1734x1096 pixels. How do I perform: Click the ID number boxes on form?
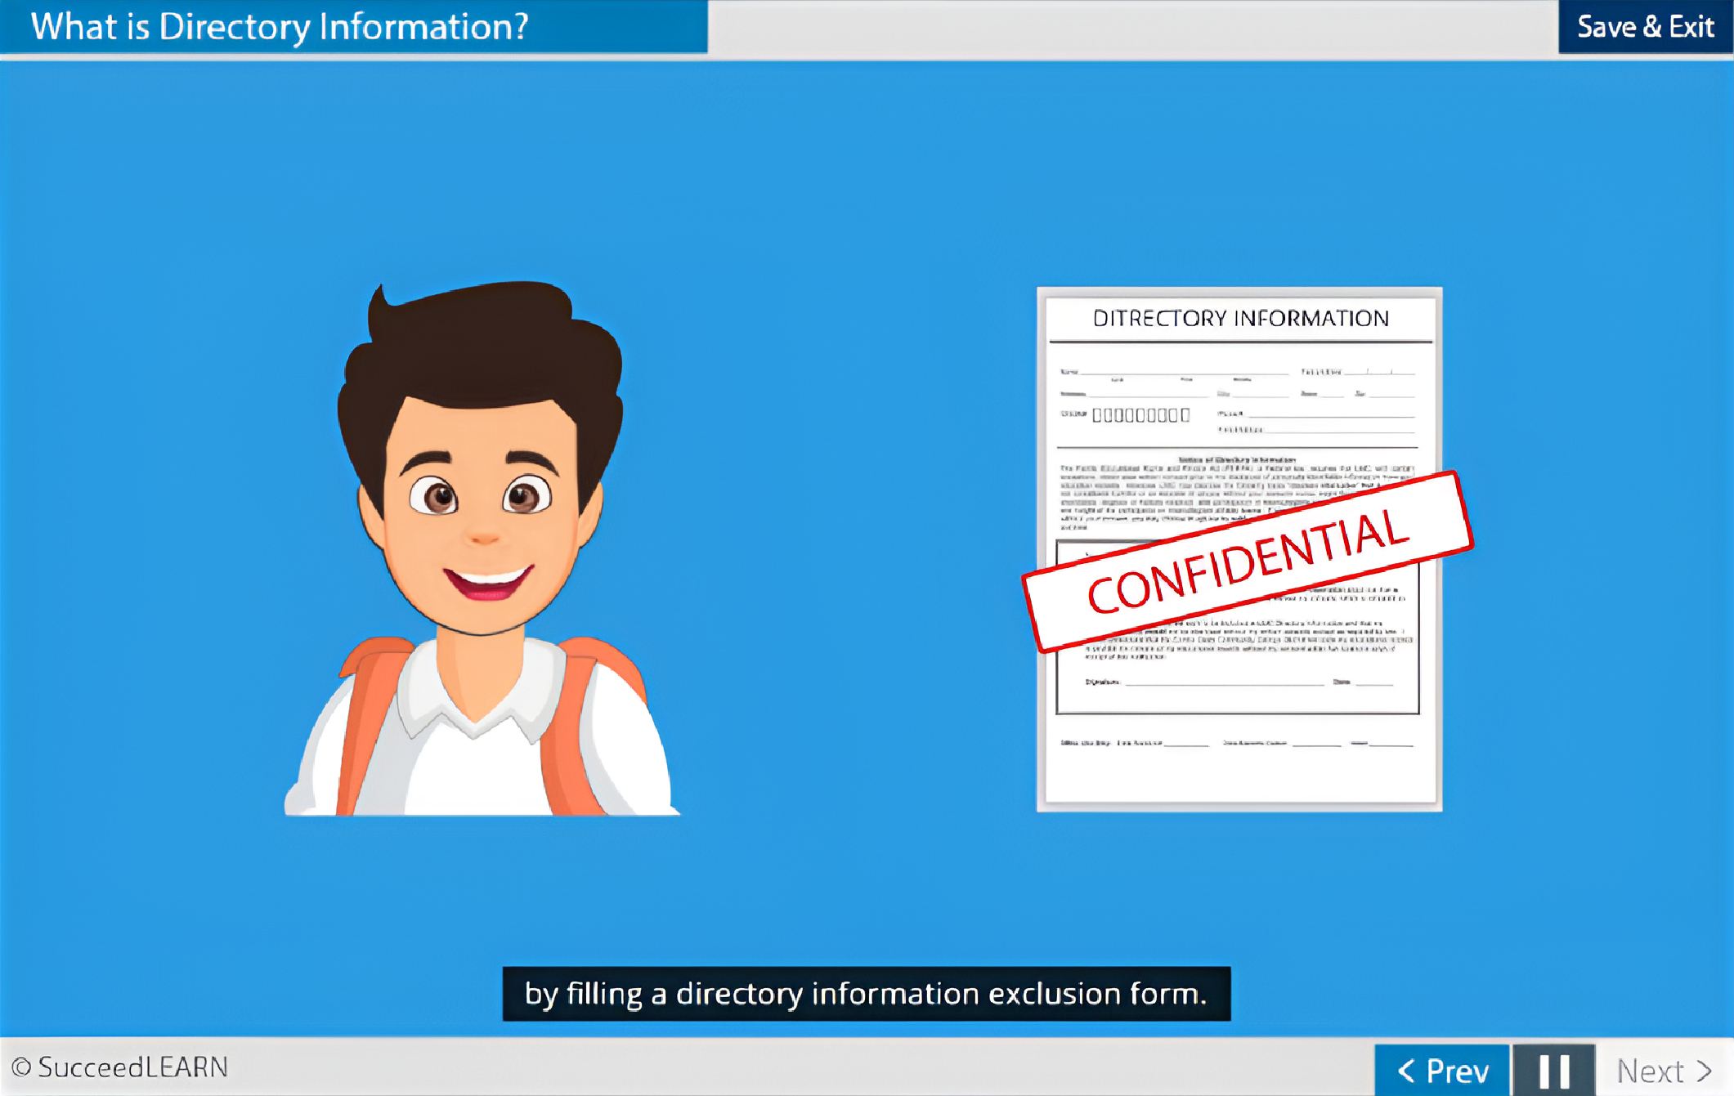pos(1141,415)
